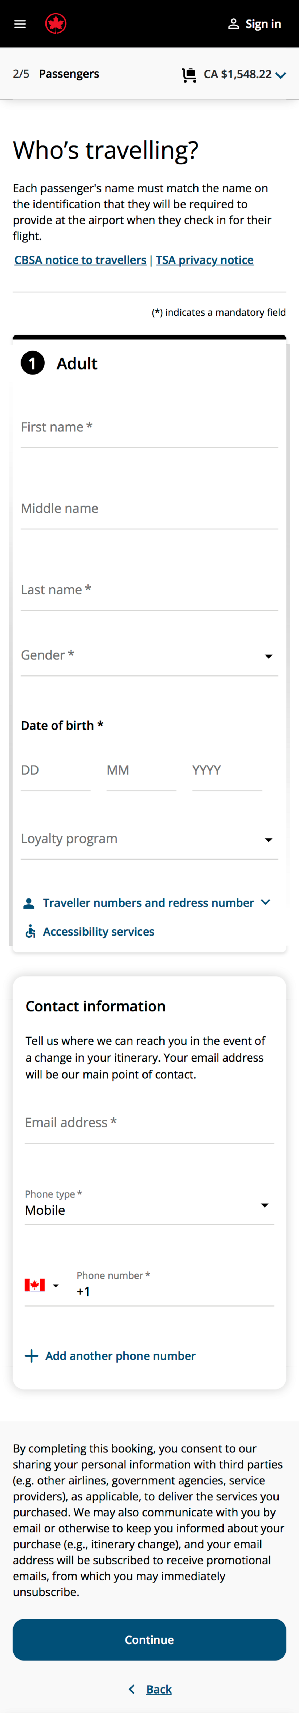Viewport: 299px width, 1713px height.
Task: Click the plus icon to add phone number
Action: click(x=31, y=1356)
